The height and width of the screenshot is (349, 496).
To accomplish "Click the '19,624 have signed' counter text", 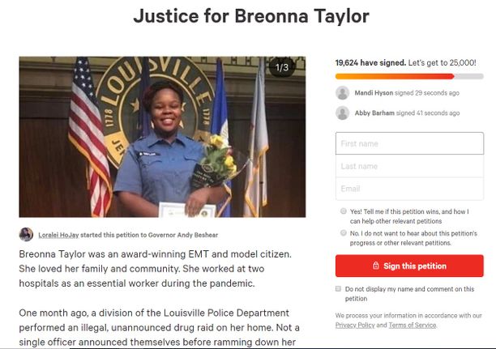I will click(370, 62).
